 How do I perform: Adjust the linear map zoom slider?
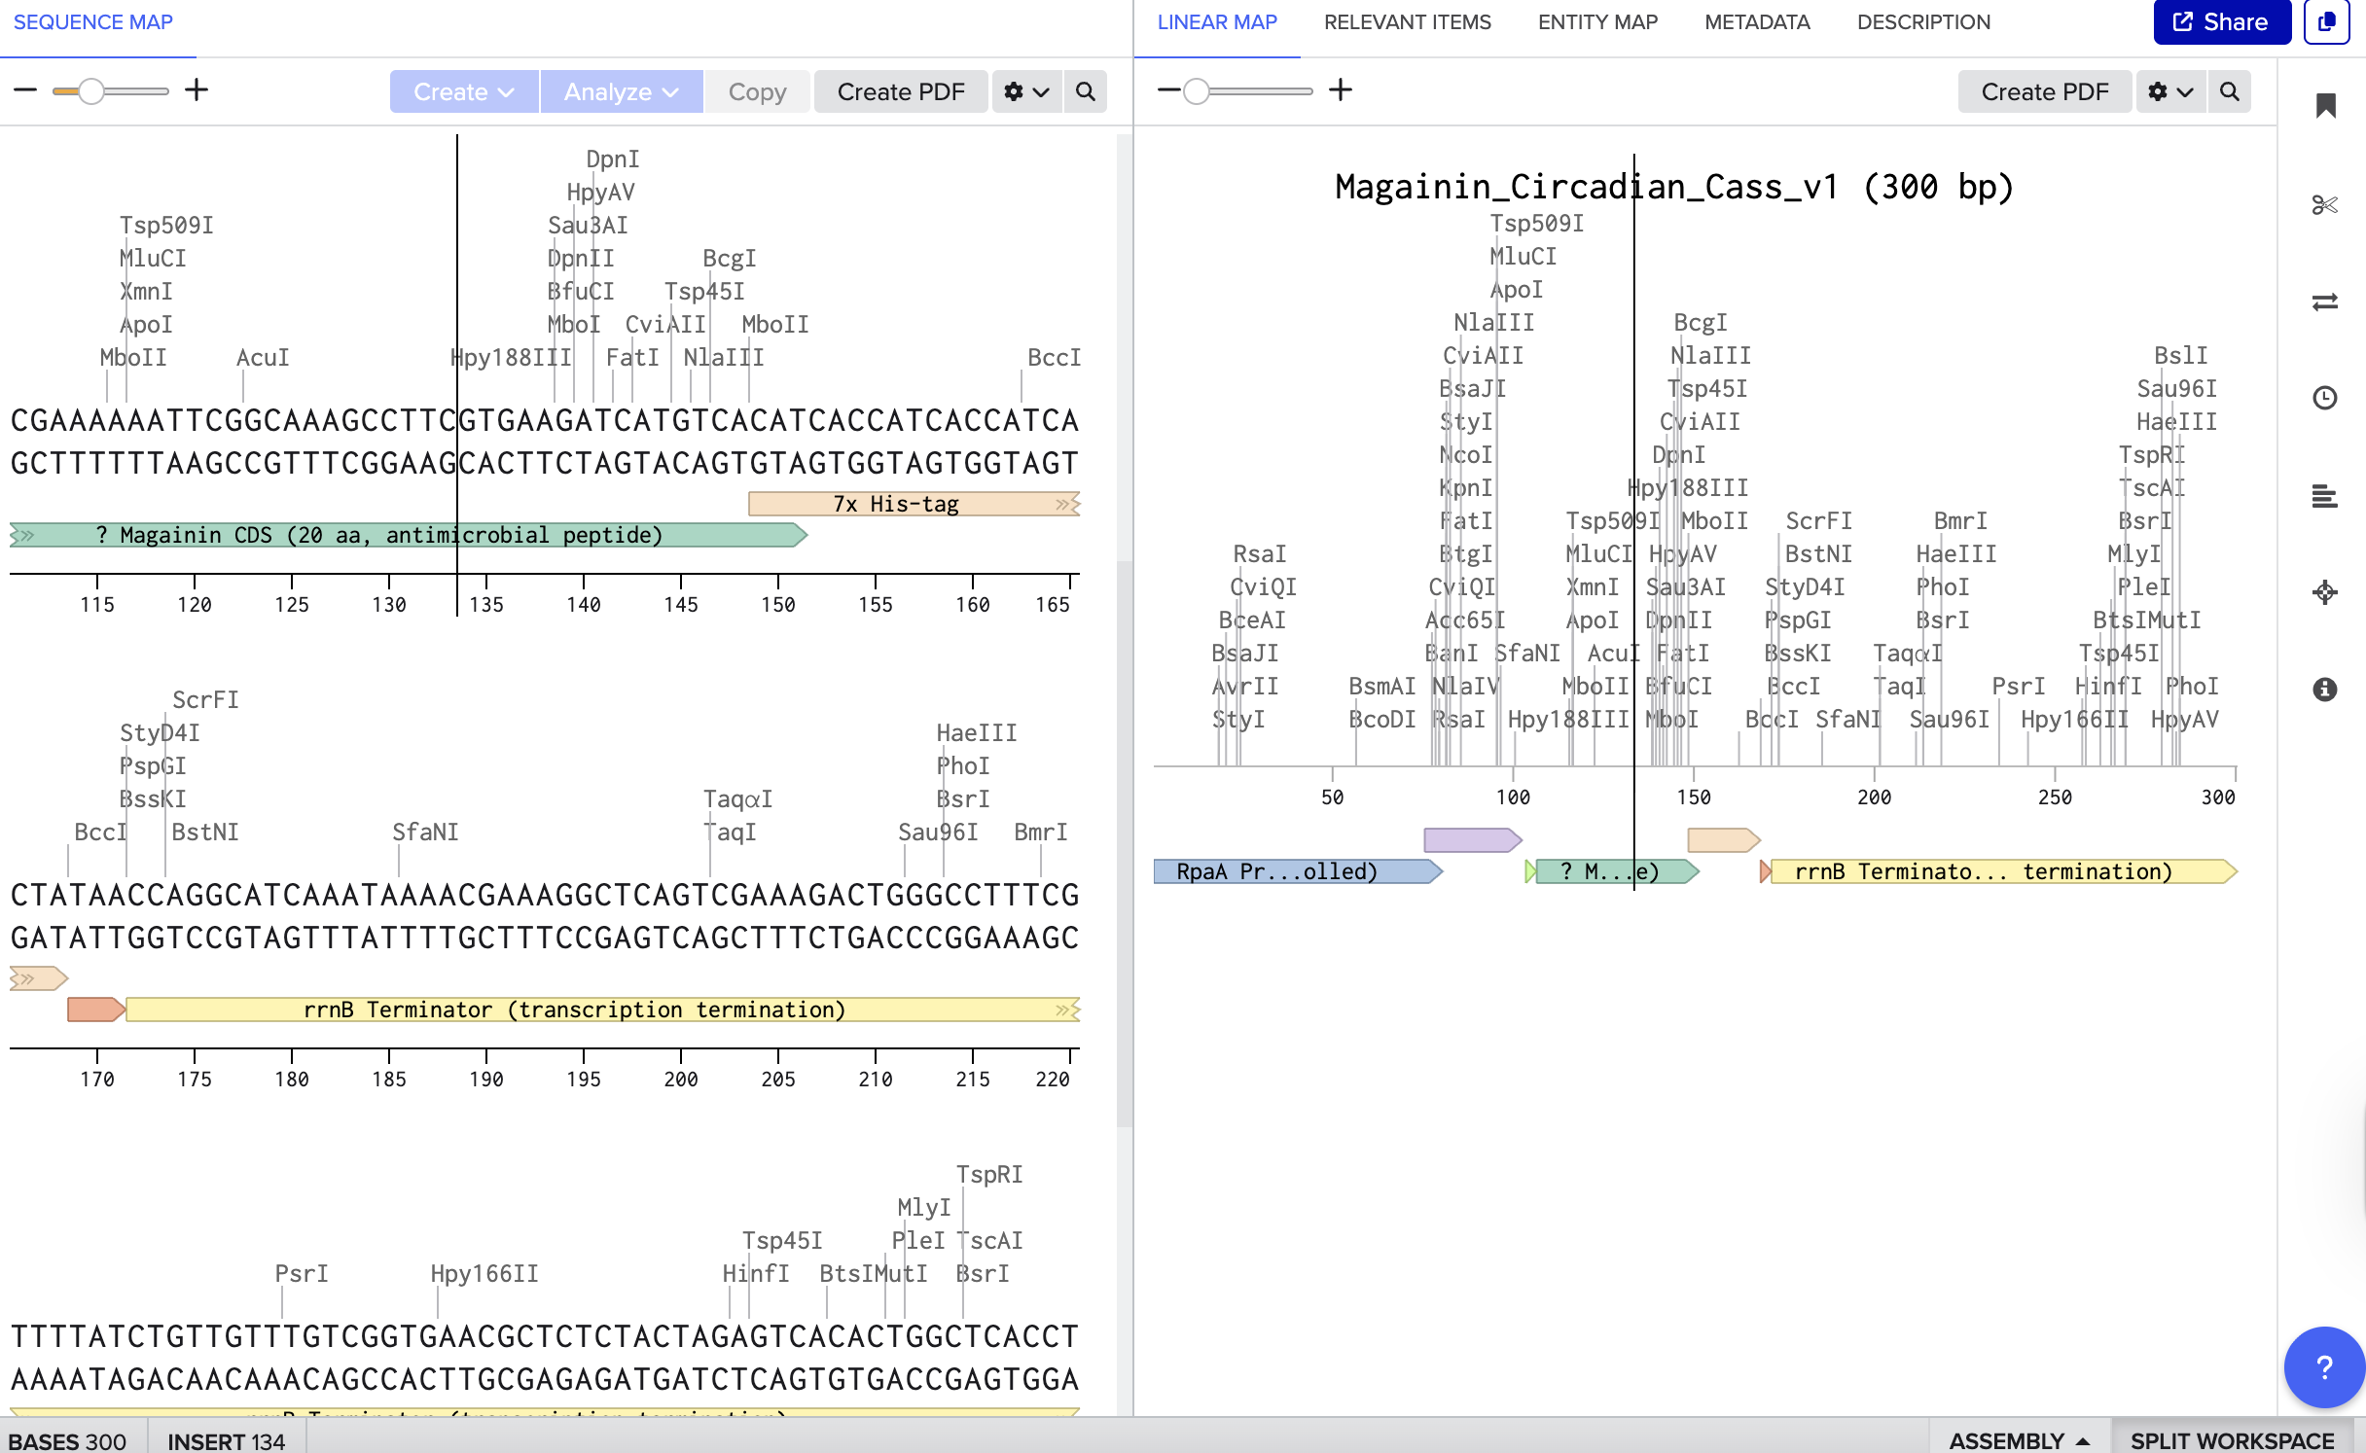pos(1197,91)
